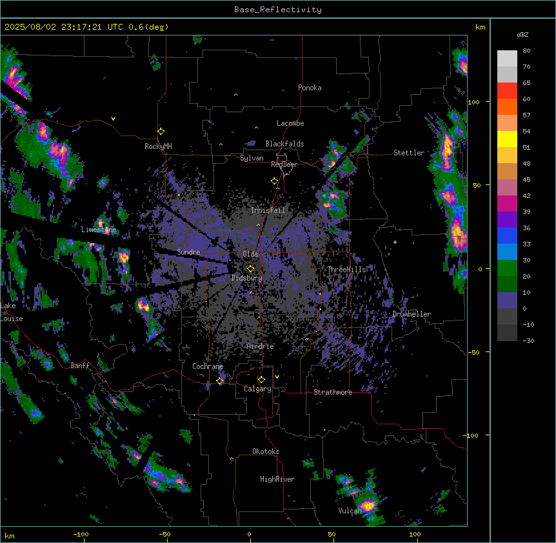Pick the red 60-65 dBZ legend swatch
The image size is (556, 543).
pyautogui.click(x=507, y=91)
